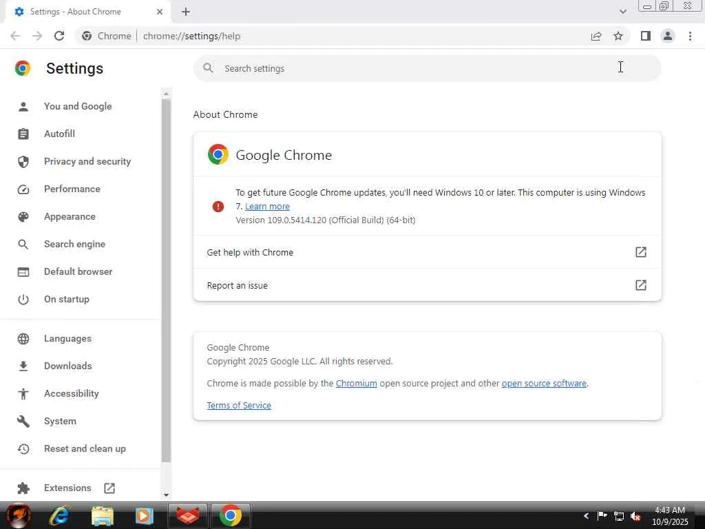Open the Terms of Service link
The width and height of the screenshot is (705, 529).
[239, 405]
